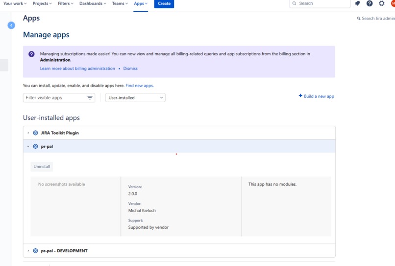This screenshot has width=395, height=266.
Task: Open the Teams menu
Action: (x=120, y=3)
